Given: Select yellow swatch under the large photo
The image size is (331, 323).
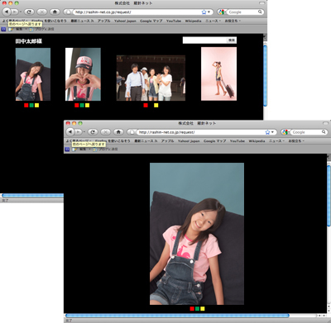Looking at the screenshot, I should coord(203,309).
